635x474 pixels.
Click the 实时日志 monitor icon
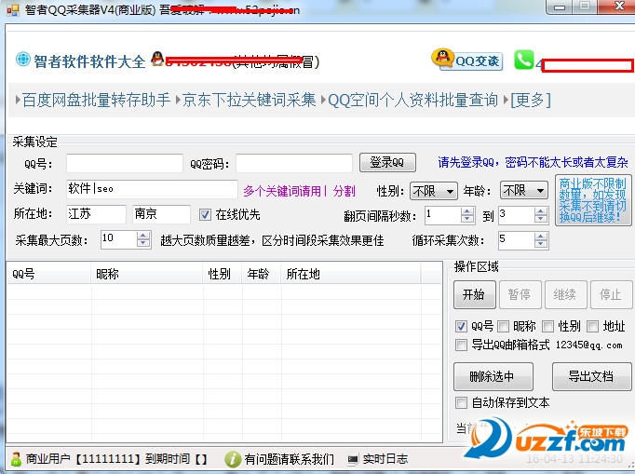coord(353,459)
